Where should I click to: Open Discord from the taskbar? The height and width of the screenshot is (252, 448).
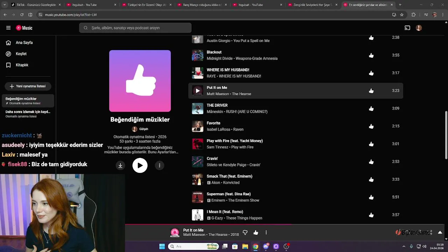pyautogui.click(x=266, y=246)
